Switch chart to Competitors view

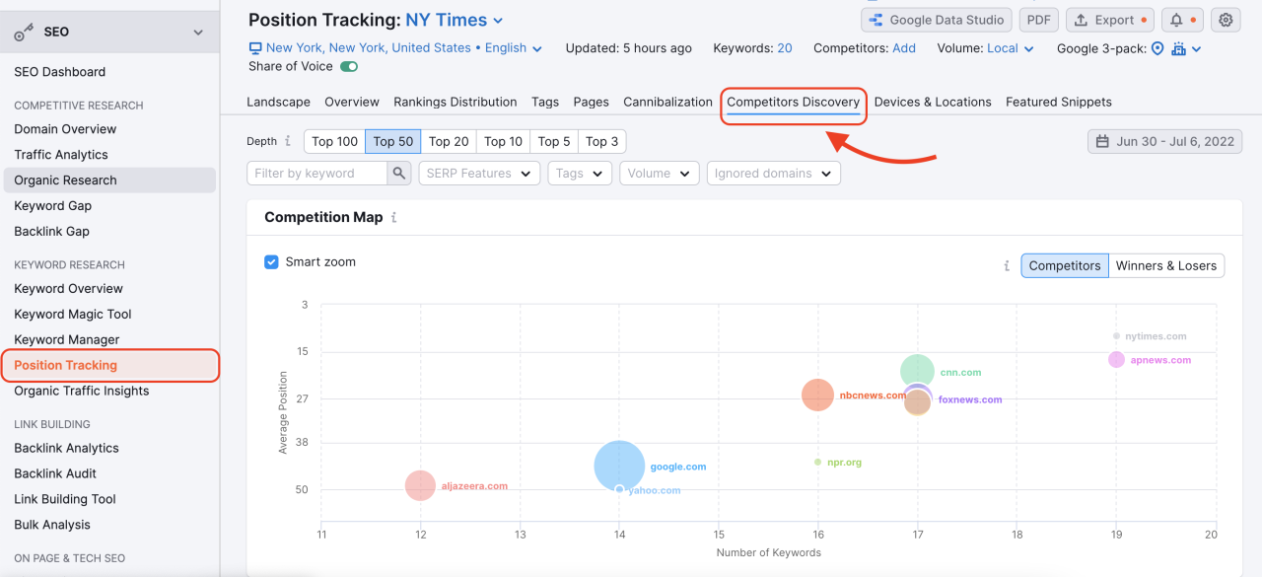click(x=1065, y=265)
